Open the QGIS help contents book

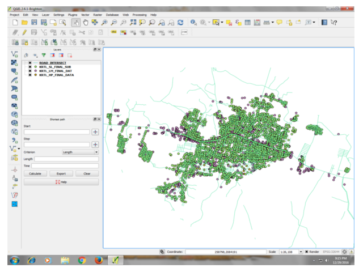[324, 23]
